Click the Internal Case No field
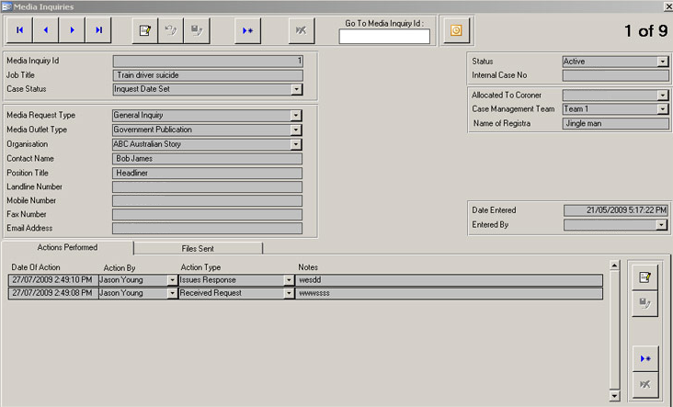The width and height of the screenshot is (673, 407). click(615, 76)
